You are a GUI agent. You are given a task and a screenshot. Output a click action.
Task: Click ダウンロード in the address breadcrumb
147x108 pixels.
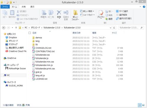coord(36,28)
